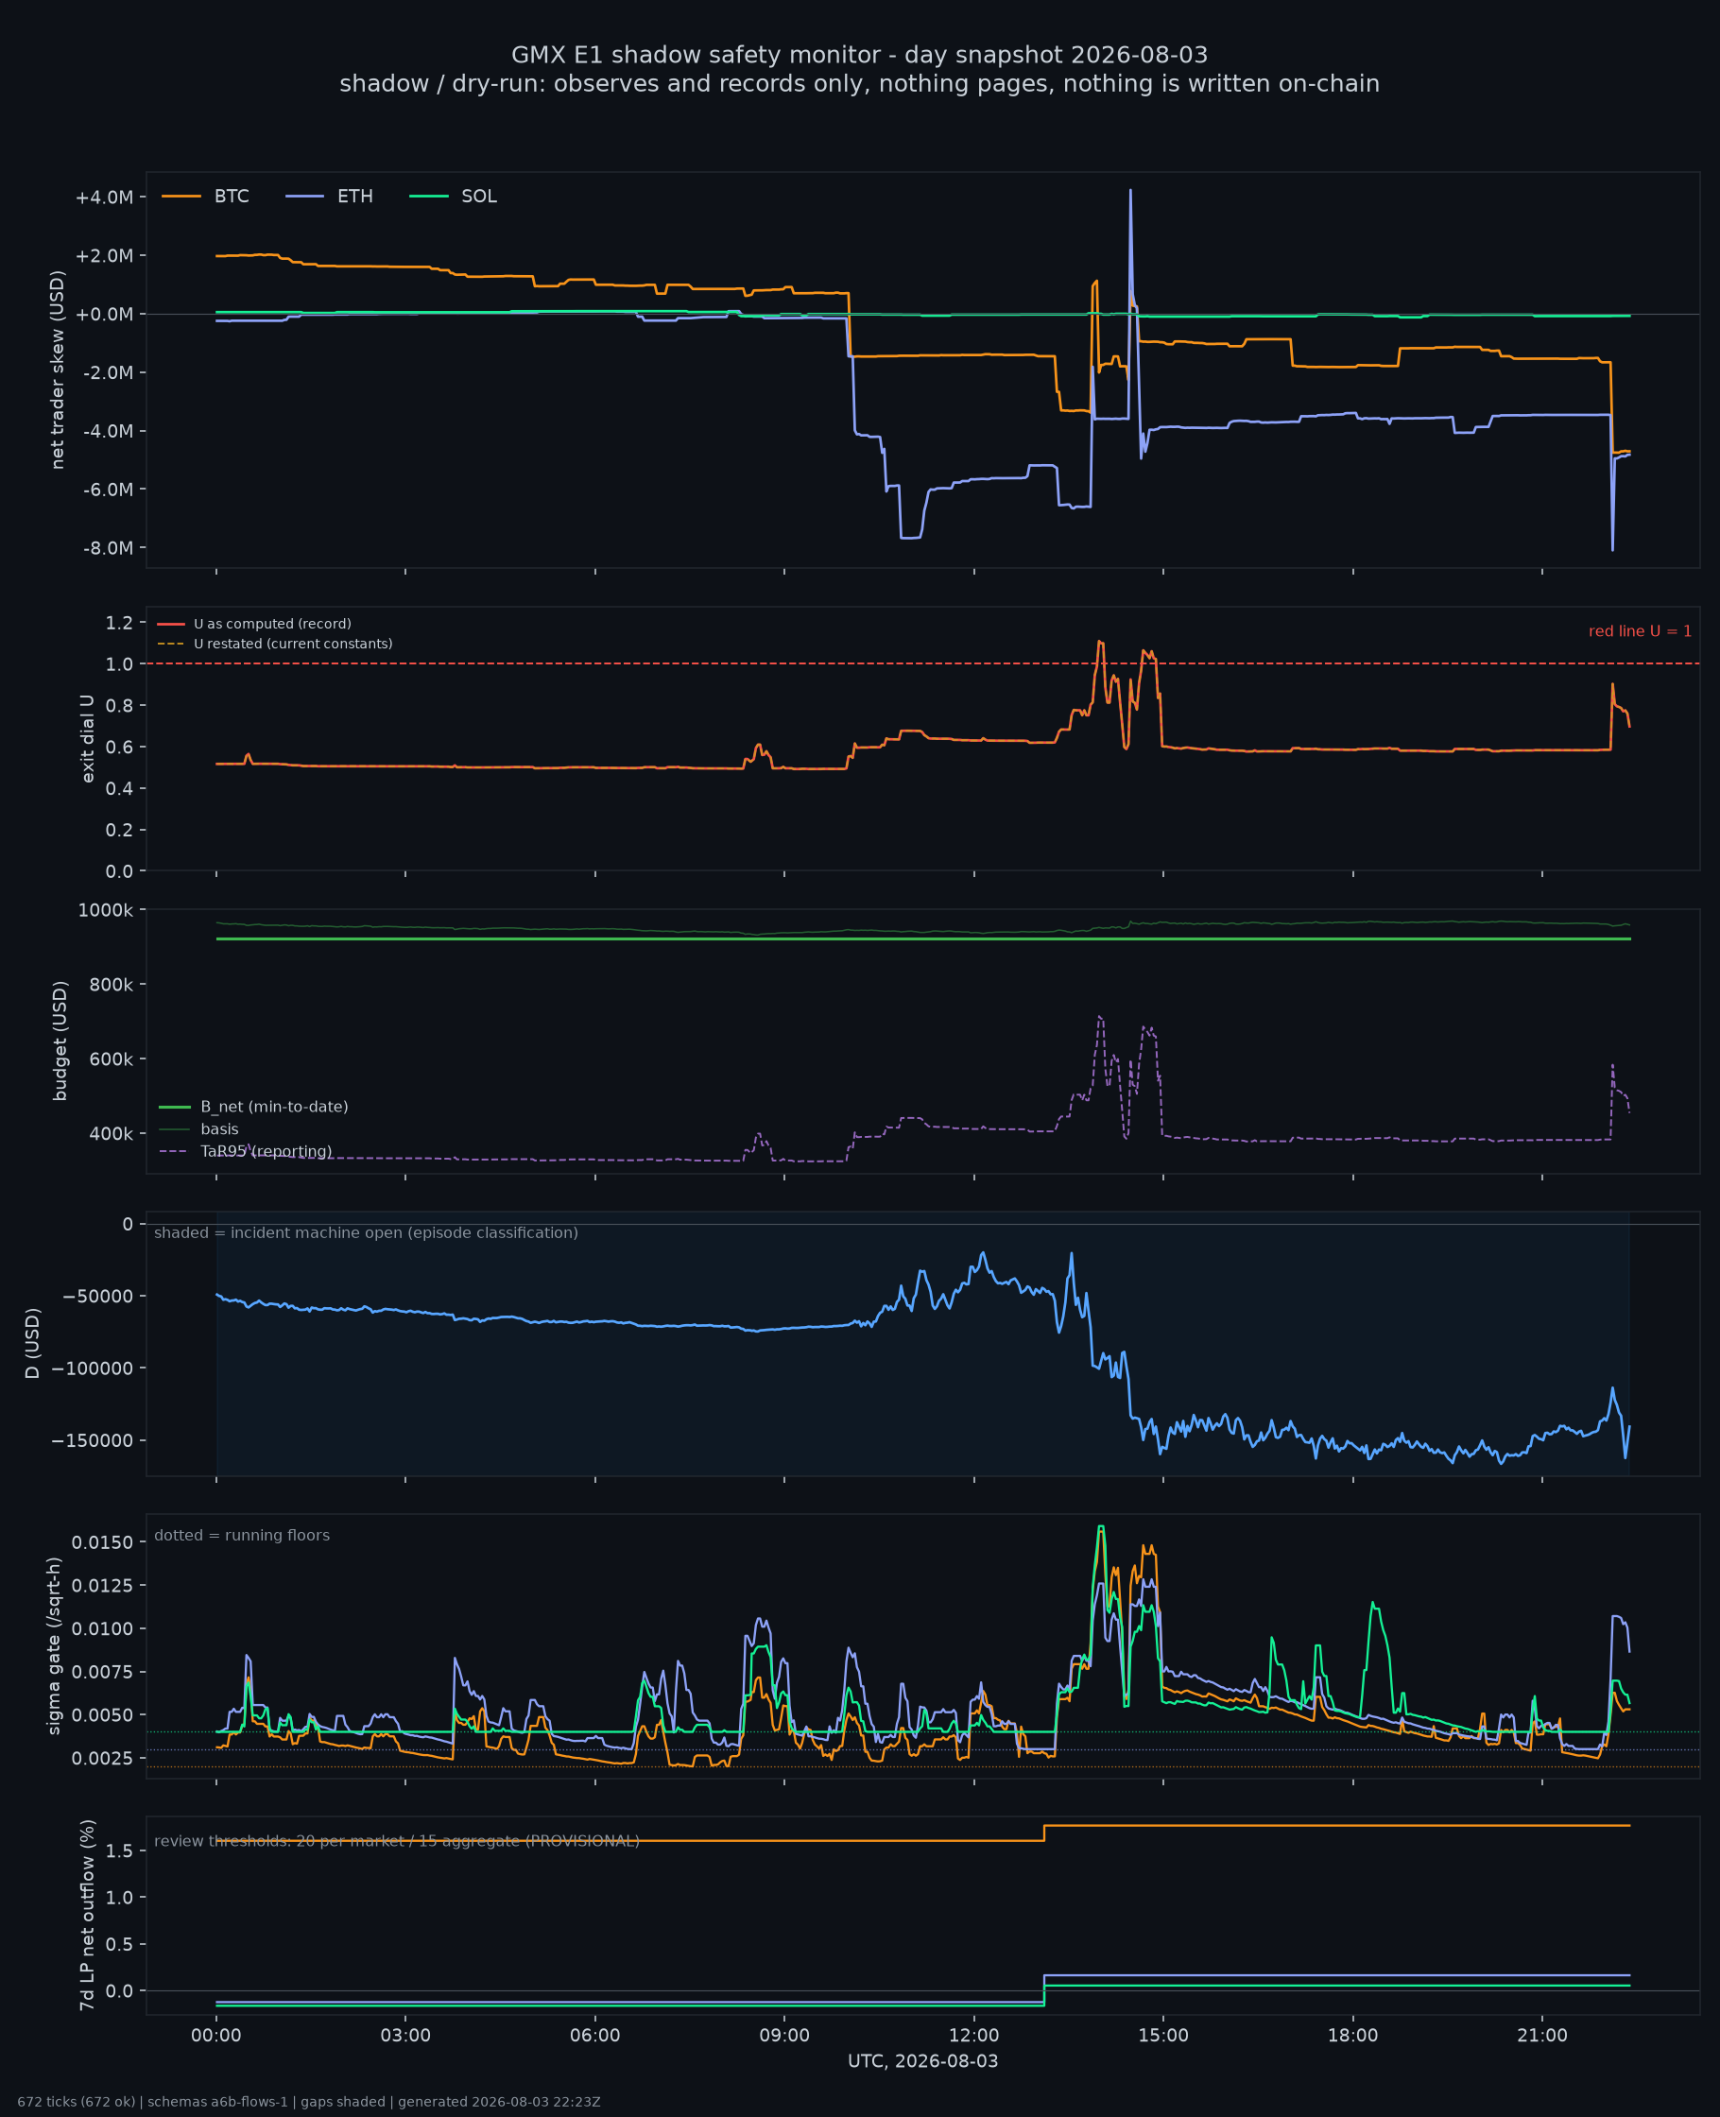
Task: Click the "-2.0M" tick label
Action: (x=107, y=372)
